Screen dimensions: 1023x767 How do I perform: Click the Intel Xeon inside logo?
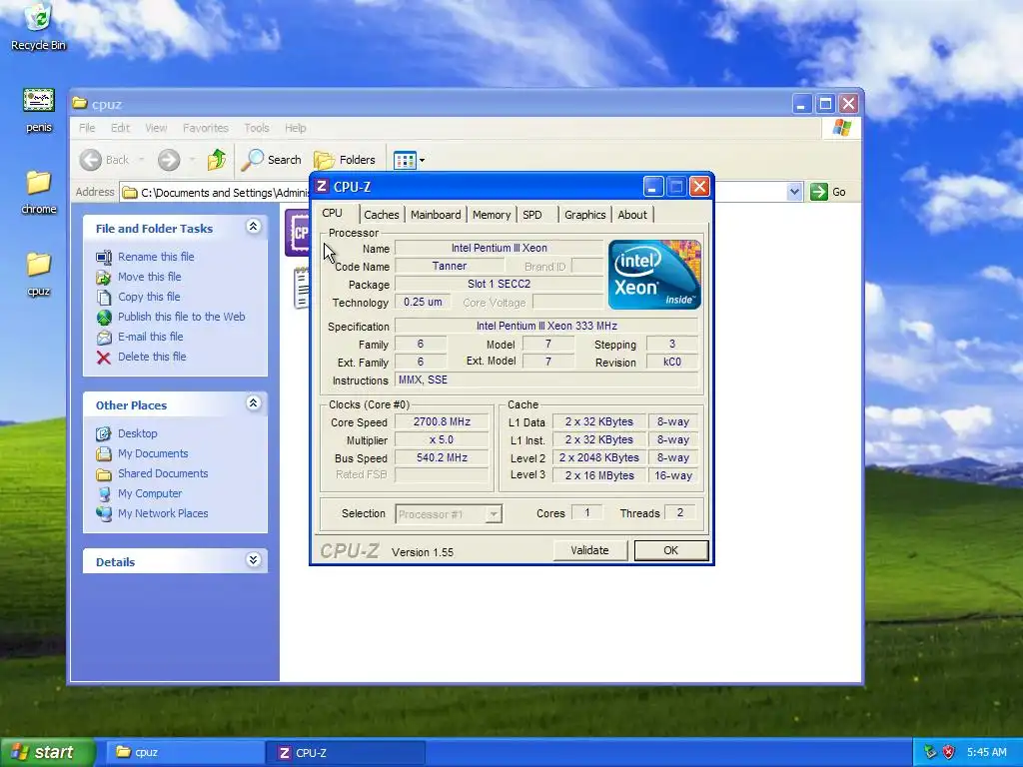pos(654,275)
